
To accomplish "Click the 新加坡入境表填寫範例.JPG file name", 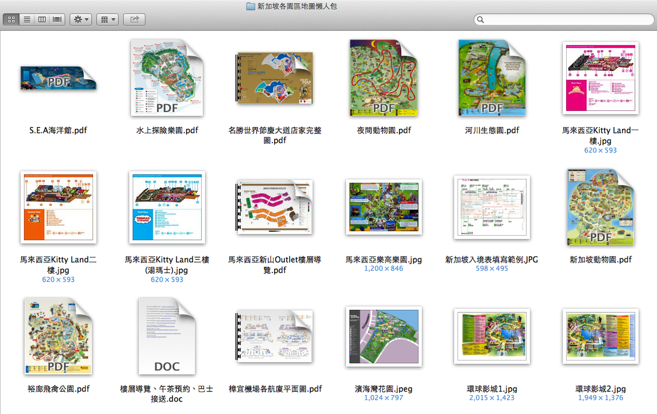I will click(492, 259).
